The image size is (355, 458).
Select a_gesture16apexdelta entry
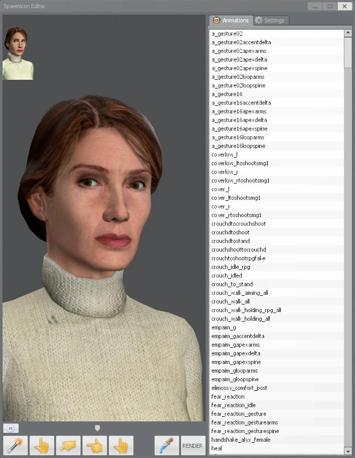tap(276, 120)
